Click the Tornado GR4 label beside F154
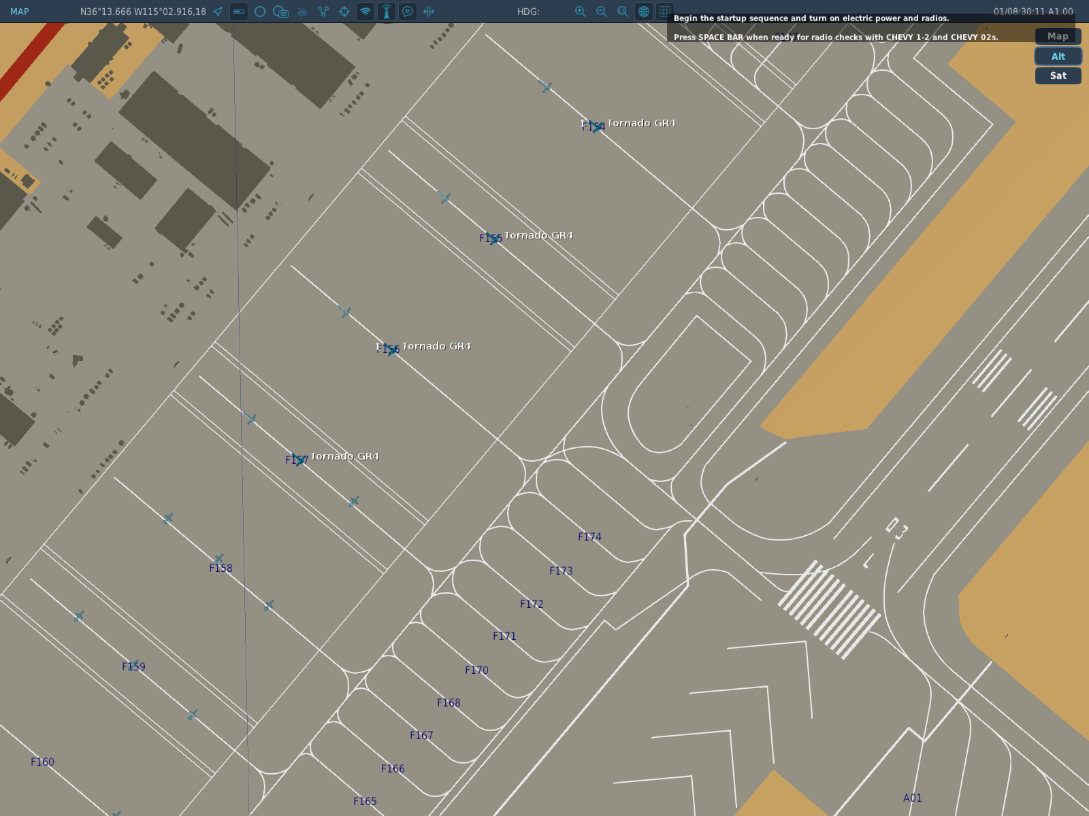Image resolution: width=1089 pixels, height=816 pixels. 641,123
